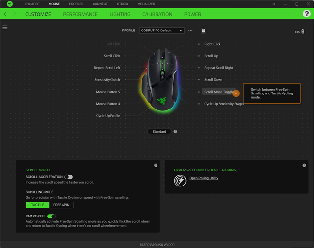Disable the Smart-Reel switch
The image size is (314, 248).
coord(51,216)
